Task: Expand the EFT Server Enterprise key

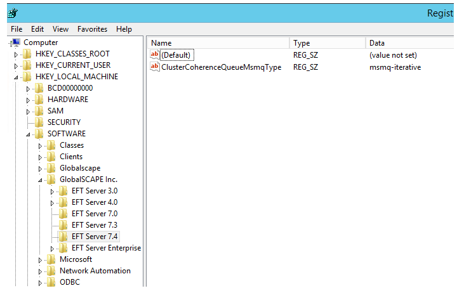Action: pyautogui.click(x=52, y=249)
